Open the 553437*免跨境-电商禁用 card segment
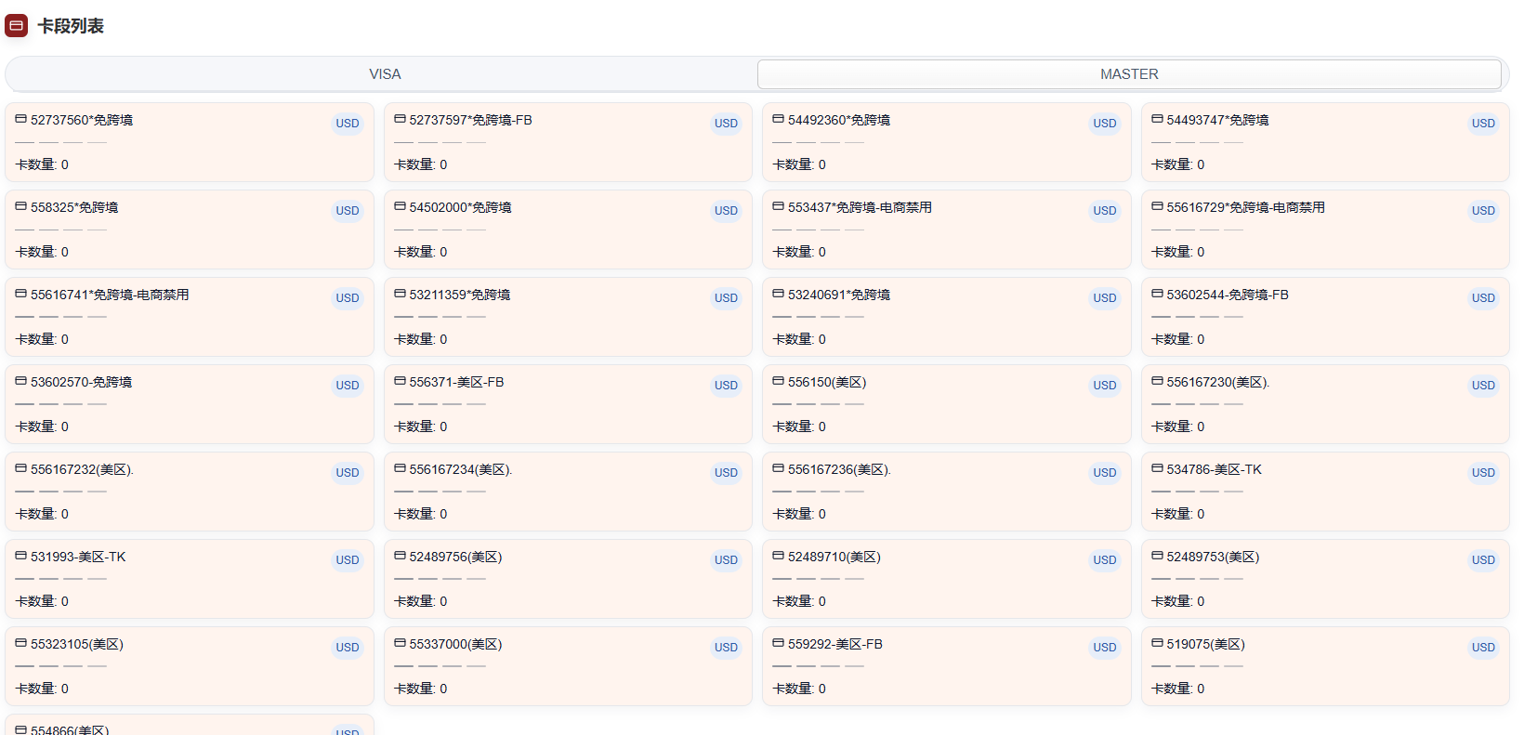 pos(945,230)
